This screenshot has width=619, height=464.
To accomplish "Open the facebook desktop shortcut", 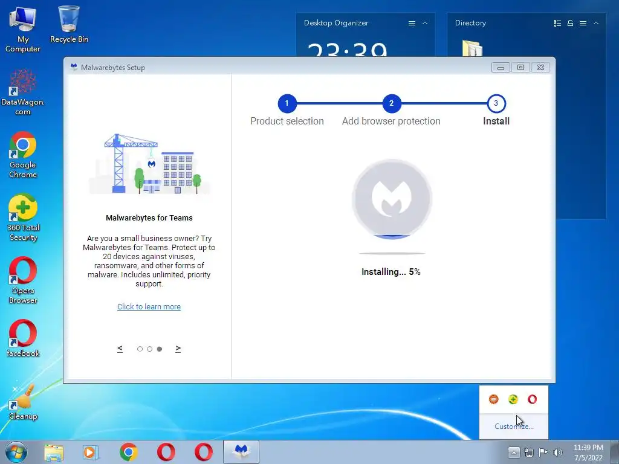I will click(22, 338).
